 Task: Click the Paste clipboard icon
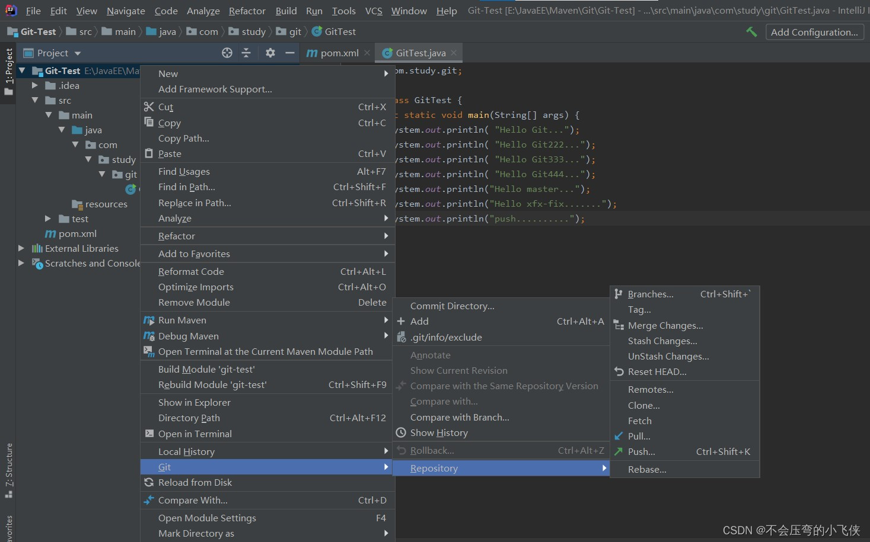149,153
